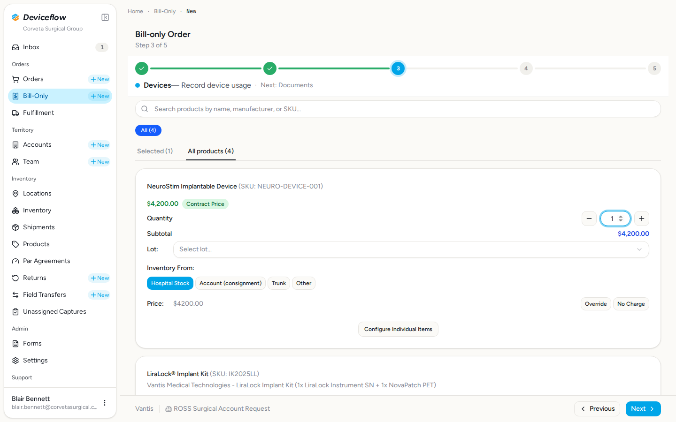Click the quantity spinner arrows
Viewport: 676px width, 422px height.
[x=621, y=219]
